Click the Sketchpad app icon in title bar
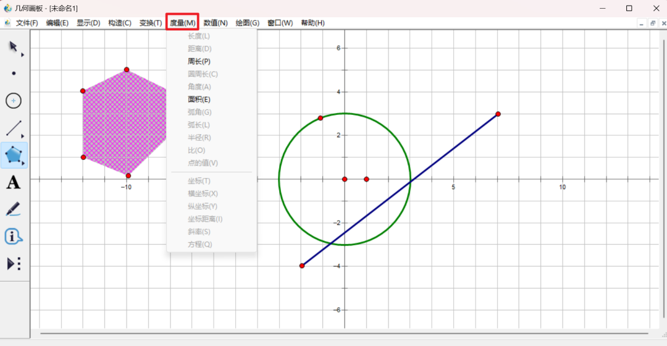 click(x=7, y=8)
